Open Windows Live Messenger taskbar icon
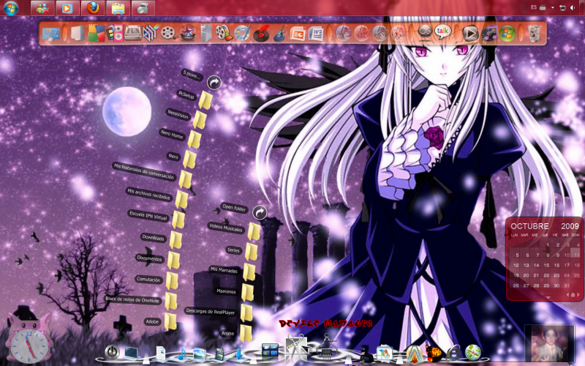Image resolution: width=585 pixels, height=366 pixels. [42, 8]
